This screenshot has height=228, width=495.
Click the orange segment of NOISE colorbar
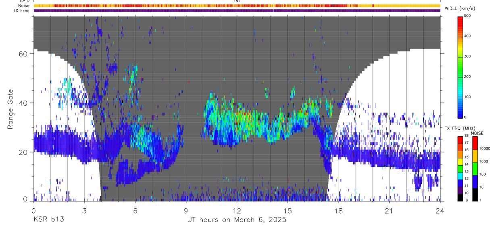[476, 156]
